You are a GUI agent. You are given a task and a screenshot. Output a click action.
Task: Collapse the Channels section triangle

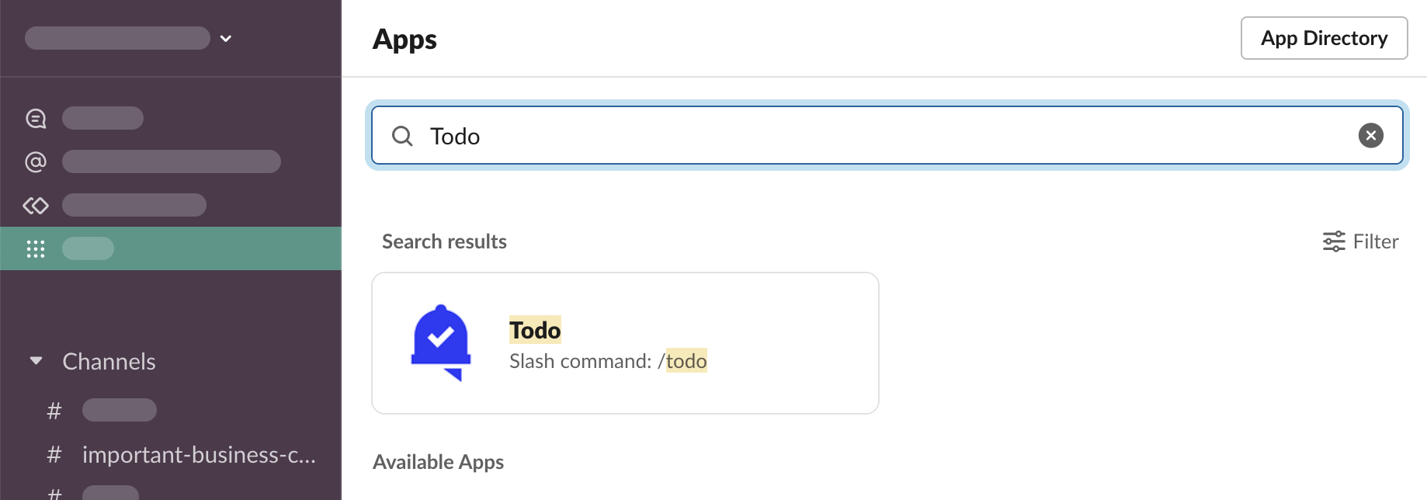36,361
